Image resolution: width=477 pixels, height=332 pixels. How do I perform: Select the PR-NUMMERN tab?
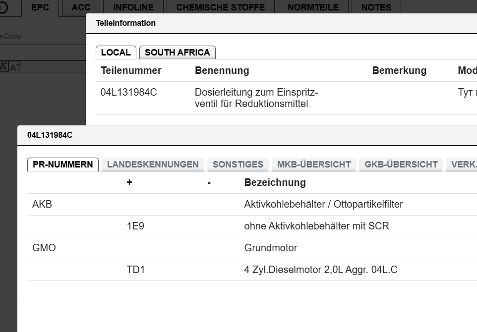coord(62,165)
